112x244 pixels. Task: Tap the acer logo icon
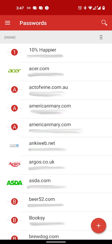click(14, 71)
